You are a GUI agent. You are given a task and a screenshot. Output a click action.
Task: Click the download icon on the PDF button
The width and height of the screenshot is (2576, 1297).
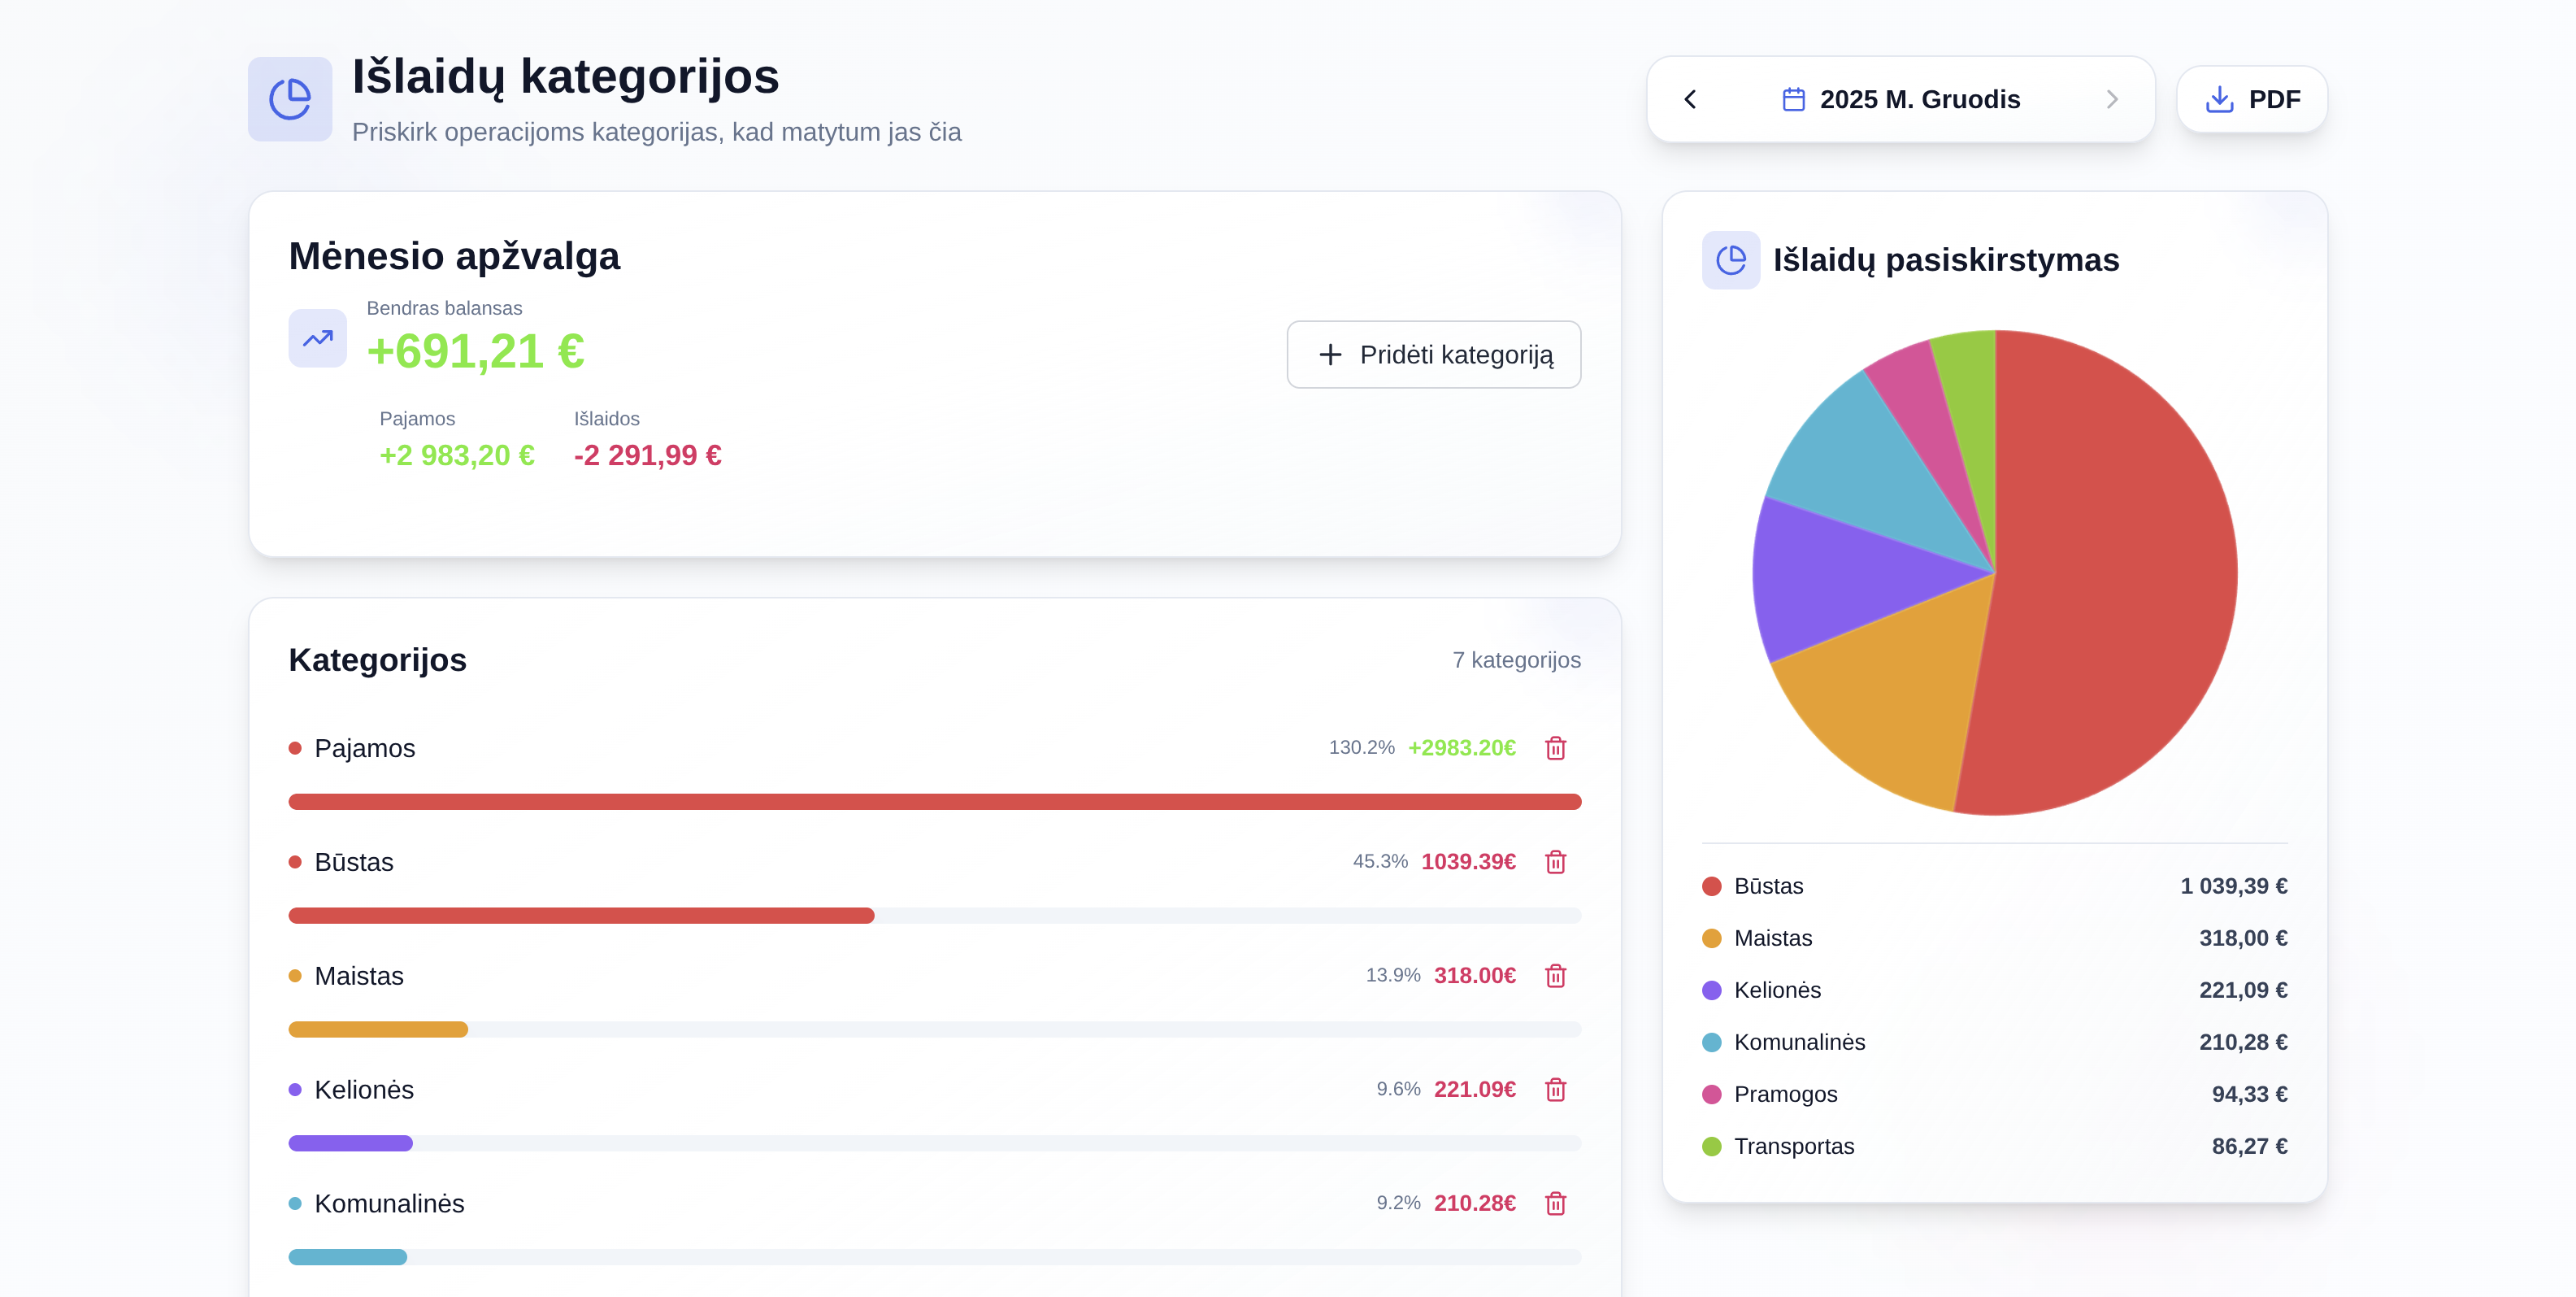coord(2219,99)
